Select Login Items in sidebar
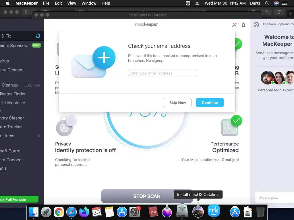Viewport: 294px width, 220px height. pos(22,136)
